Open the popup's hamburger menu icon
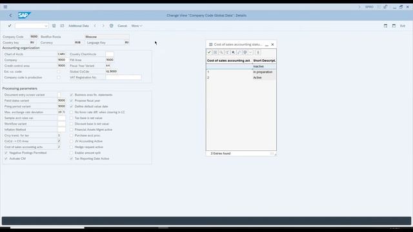The height and width of the screenshot is (232, 413). [210, 44]
